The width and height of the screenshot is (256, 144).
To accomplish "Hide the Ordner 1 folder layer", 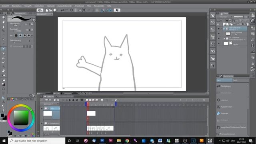I will point(218,29).
